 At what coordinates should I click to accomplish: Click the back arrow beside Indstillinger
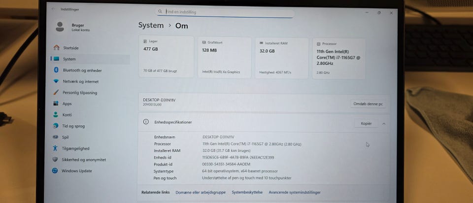53,9
